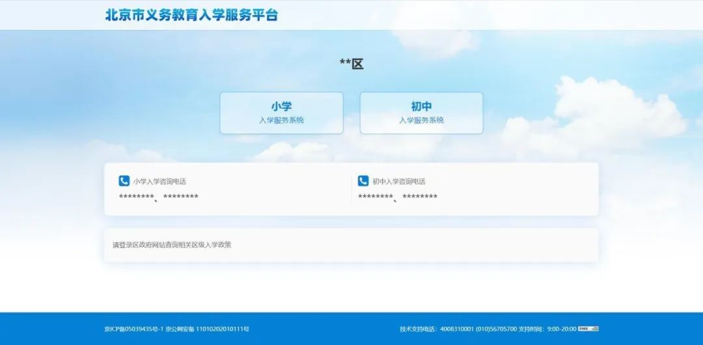The image size is (703, 345).
Task: Click tech support number 4008310001
Action: coord(457,329)
